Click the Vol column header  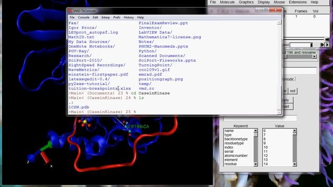(315, 11)
